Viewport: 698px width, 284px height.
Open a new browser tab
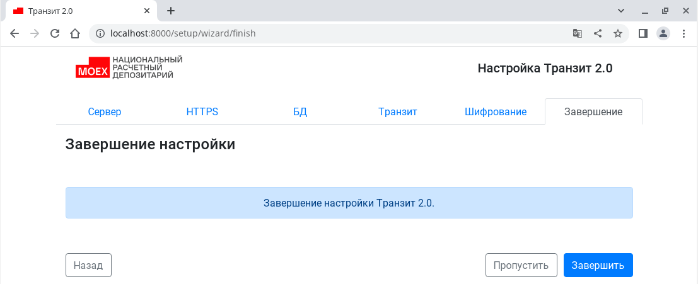tap(170, 11)
